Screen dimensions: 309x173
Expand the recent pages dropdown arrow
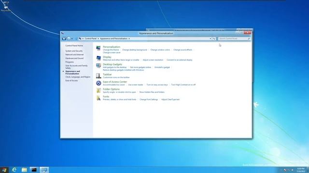(72, 39)
